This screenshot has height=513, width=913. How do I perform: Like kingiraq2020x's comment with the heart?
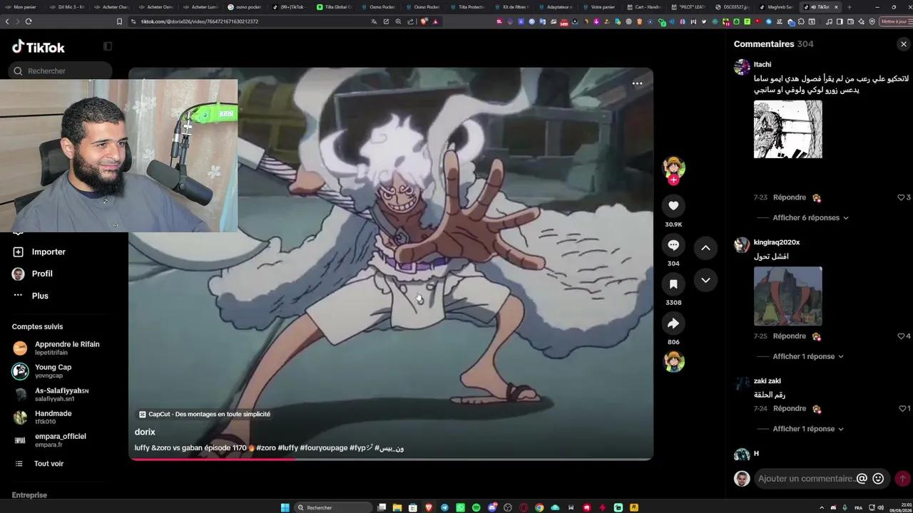click(x=901, y=336)
